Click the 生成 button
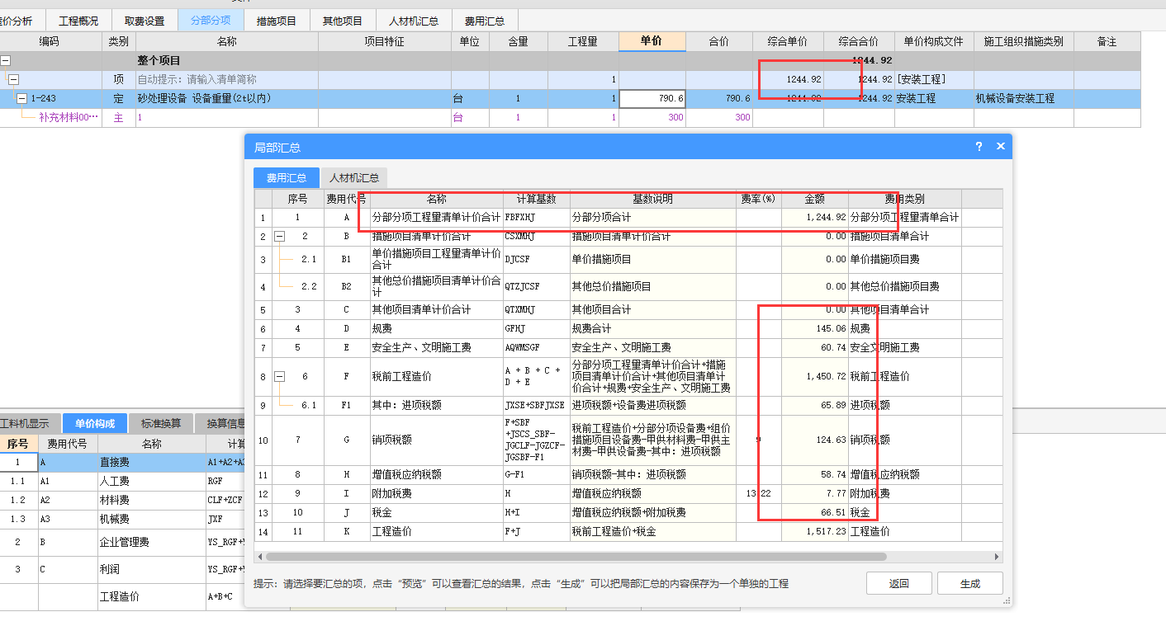 click(x=970, y=583)
